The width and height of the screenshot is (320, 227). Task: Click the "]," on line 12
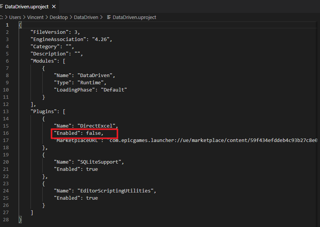pyautogui.click(x=33, y=104)
